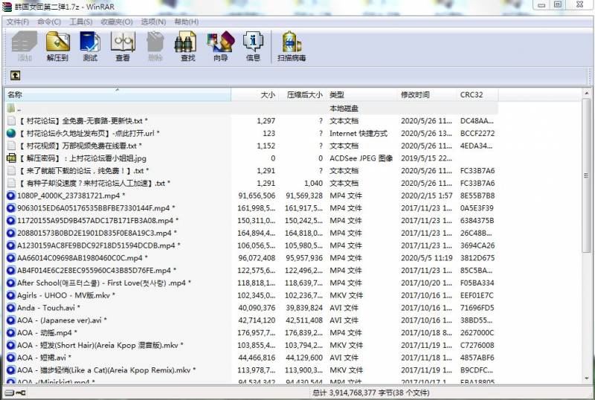This screenshot has height=400, width=595.
Task: Select file AB4F014E6C2E8EC955960C43B85D76FE.mp4
Action: tap(97, 271)
